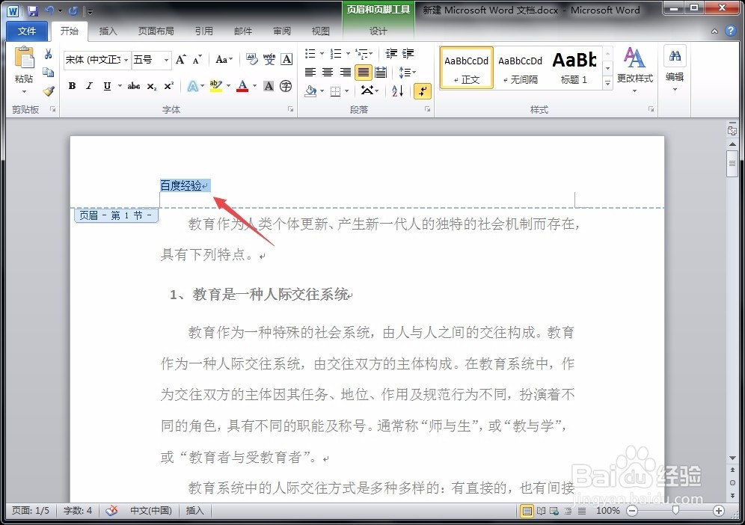The image size is (745, 525).
Task: Open the 编辑 Editing dropdown
Action: pyautogui.click(x=675, y=70)
